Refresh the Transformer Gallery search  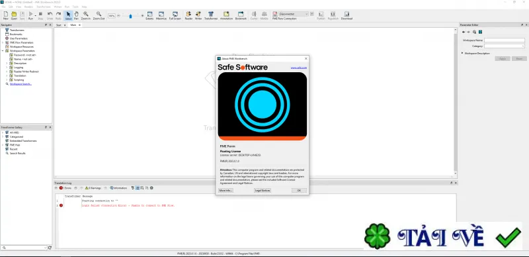tap(50, 248)
